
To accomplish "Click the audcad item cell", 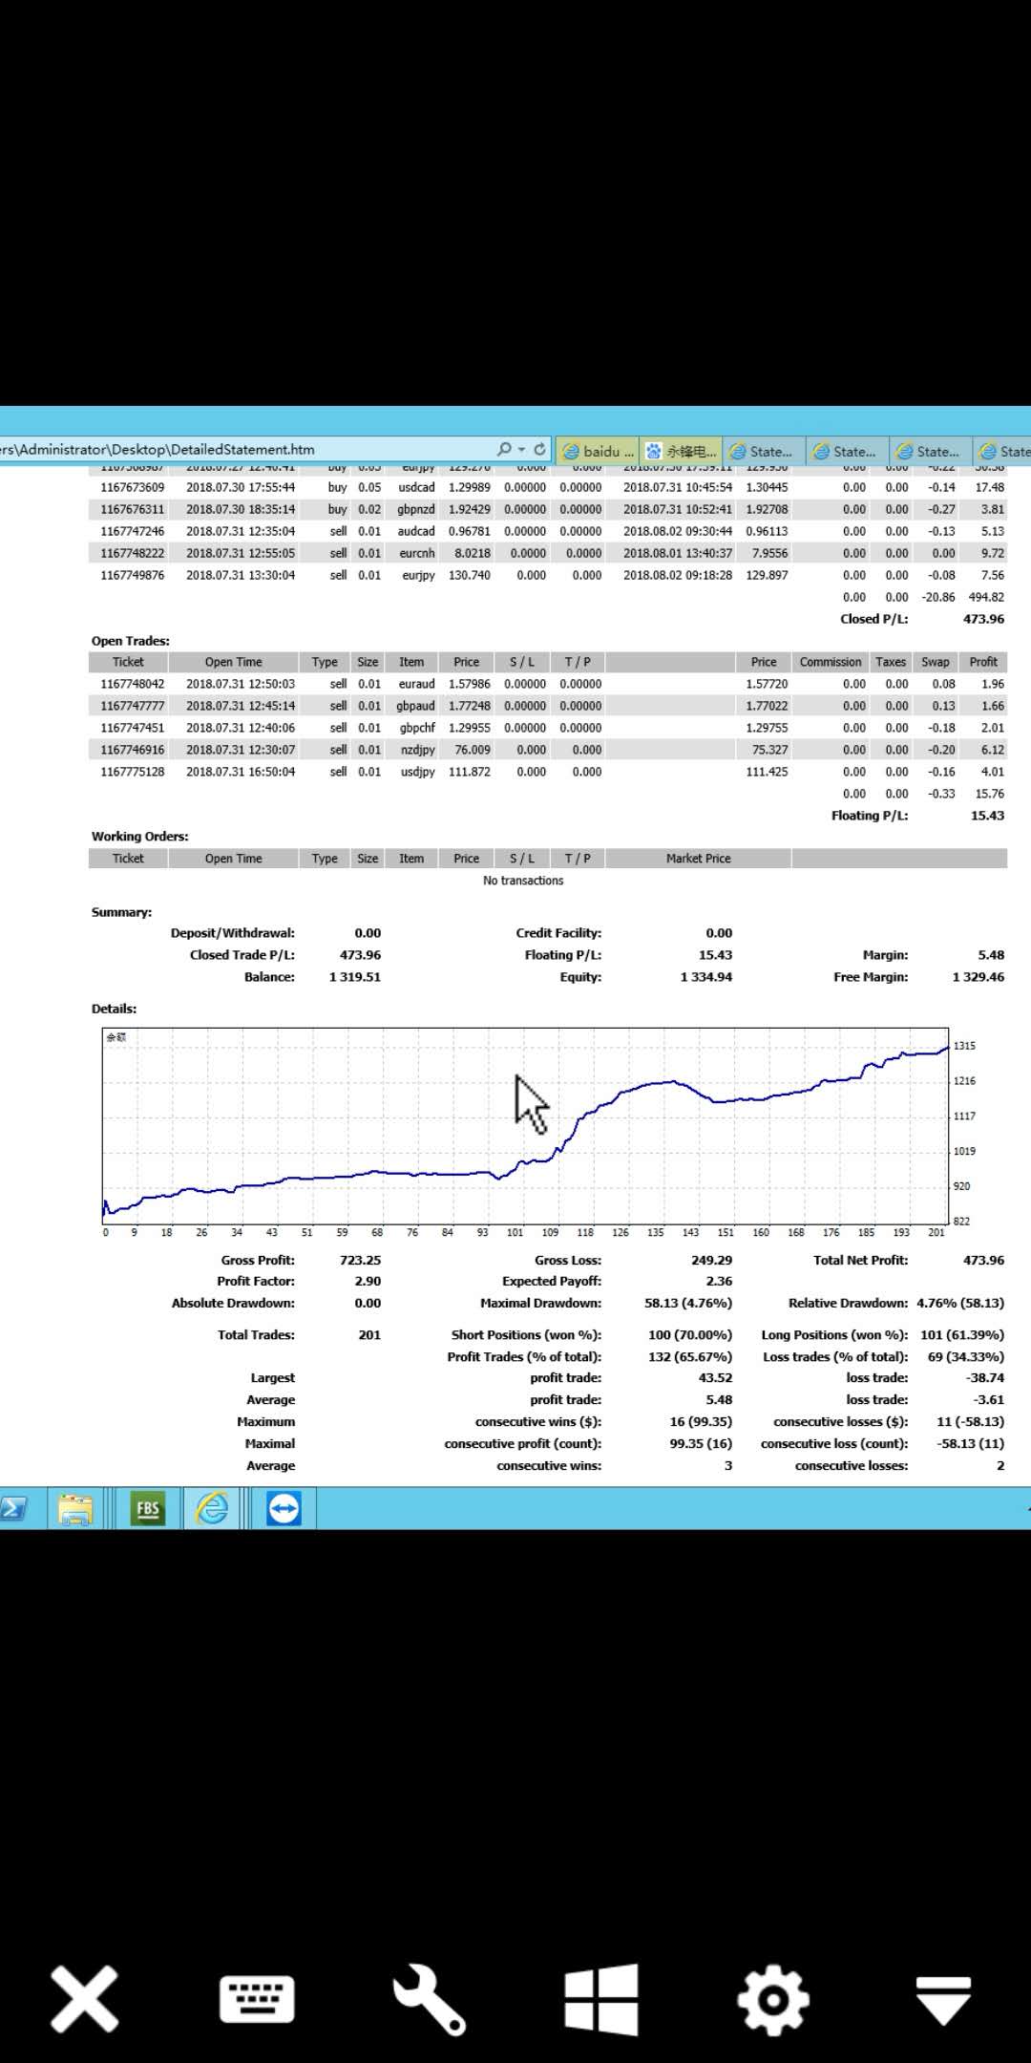I will coord(416,531).
